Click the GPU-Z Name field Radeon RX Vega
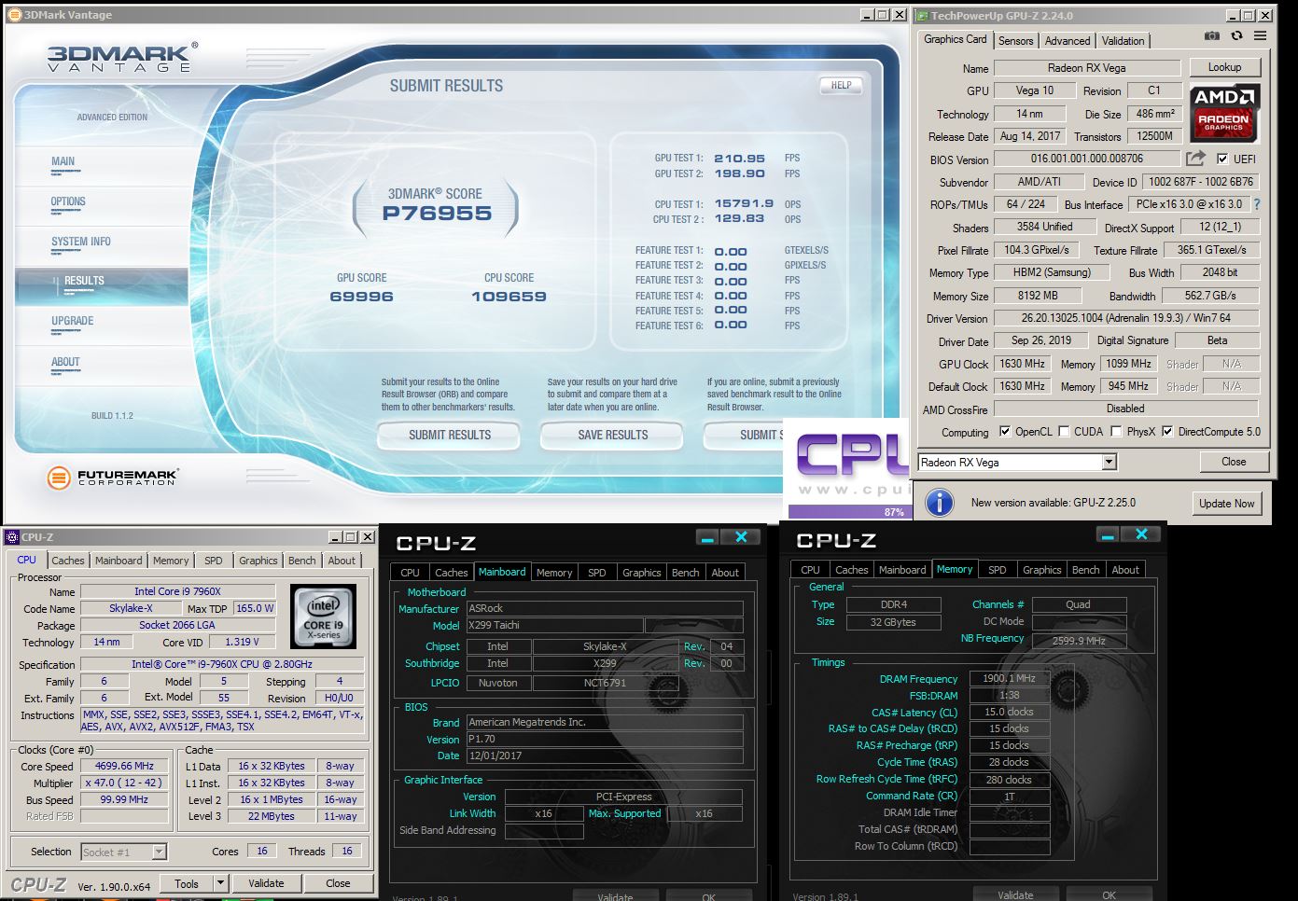This screenshot has height=901, width=1298. (x=1087, y=68)
